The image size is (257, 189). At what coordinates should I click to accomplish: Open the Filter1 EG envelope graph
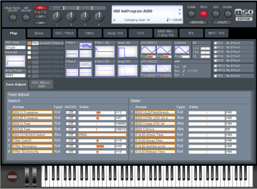pos(105,51)
